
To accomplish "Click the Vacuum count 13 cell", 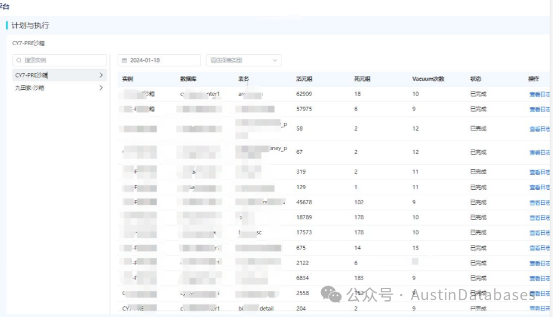I will tap(416, 248).
